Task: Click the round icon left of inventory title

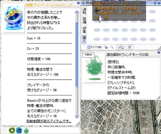Action: (83, 3)
